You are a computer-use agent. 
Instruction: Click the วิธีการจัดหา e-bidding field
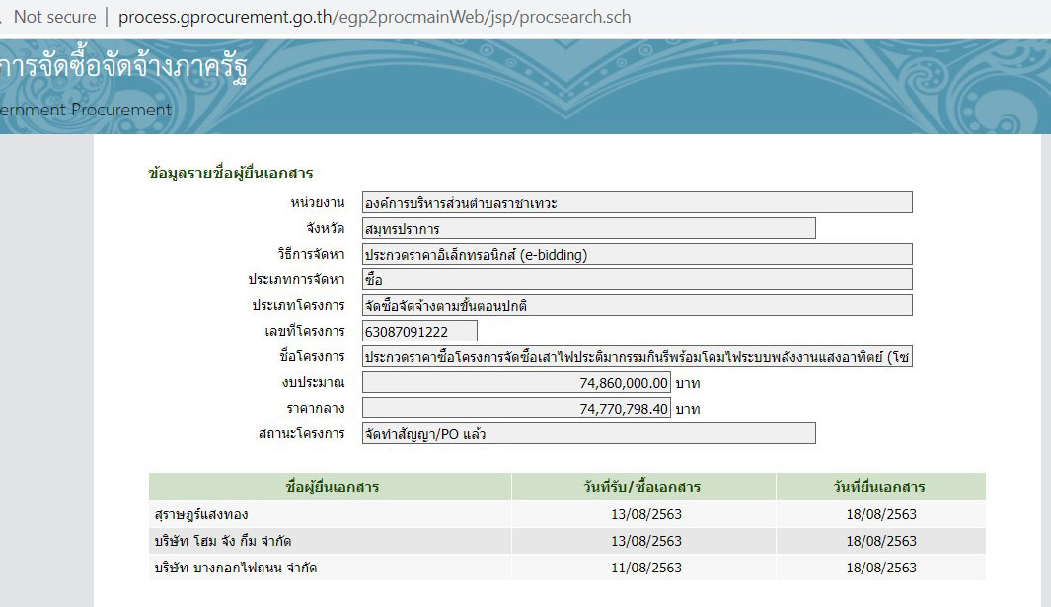pos(637,254)
